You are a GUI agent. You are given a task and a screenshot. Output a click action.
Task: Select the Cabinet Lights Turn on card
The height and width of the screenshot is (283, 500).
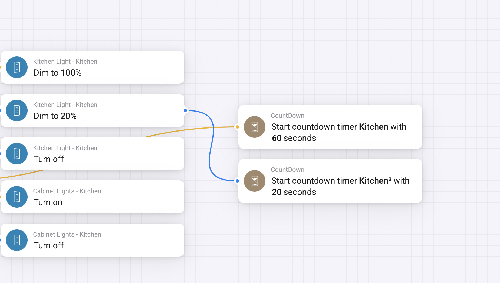click(92, 197)
